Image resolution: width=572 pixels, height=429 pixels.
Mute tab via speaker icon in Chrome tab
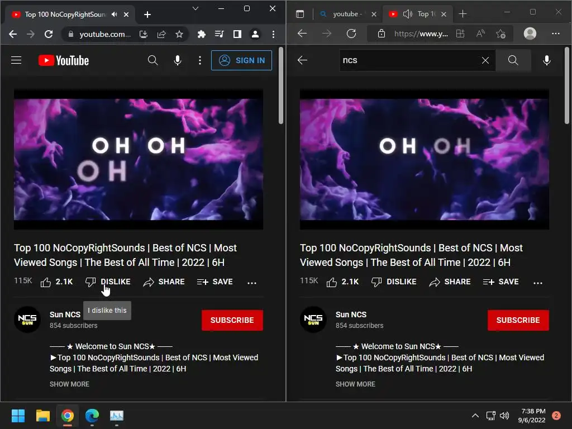[115, 14]
